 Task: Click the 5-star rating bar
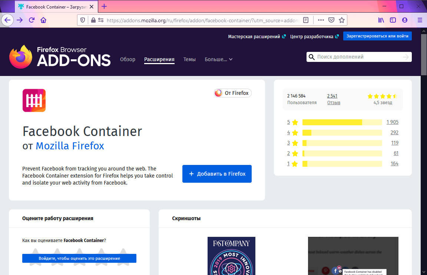tap(342, 122)
